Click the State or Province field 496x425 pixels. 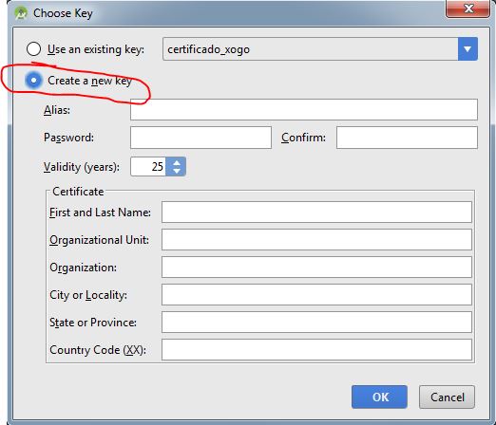point(316,323)
